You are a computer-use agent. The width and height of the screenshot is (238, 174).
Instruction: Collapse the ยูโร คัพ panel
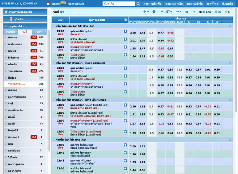(6, 19)
